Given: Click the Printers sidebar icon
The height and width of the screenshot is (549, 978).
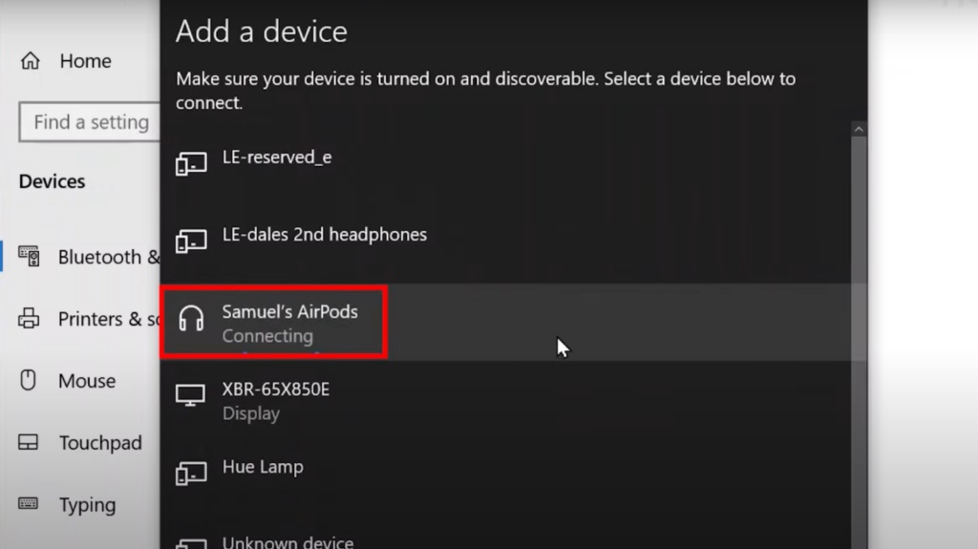Looking at the screenshot, I should click(x=30, y=319).
